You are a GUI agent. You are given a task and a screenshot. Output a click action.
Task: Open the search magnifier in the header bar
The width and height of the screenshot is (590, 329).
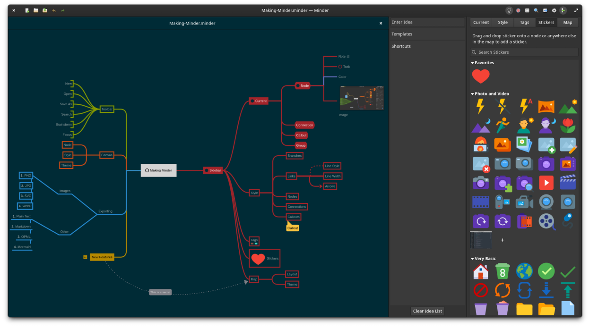pyautogui.click(x=536, y=10)
